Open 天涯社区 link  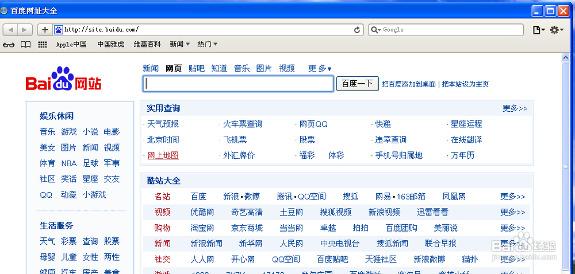click(381, 260)
